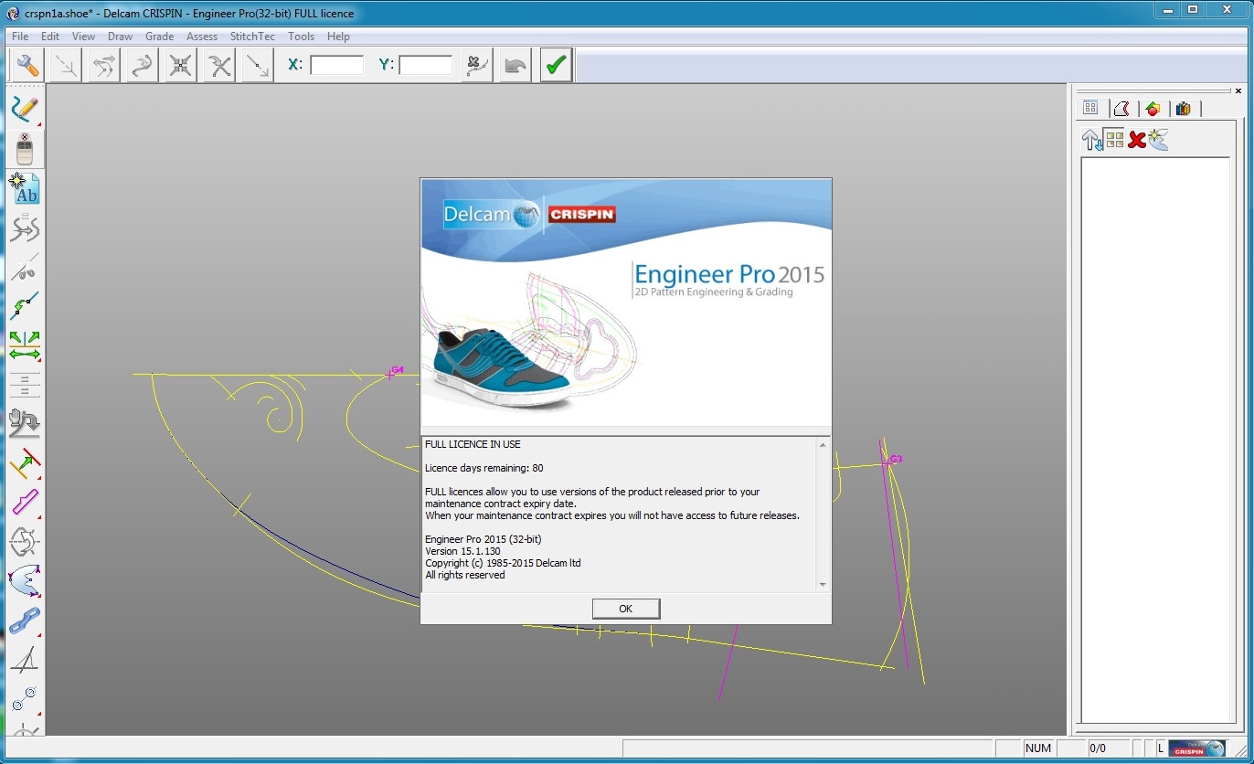1254x764 pixels.
Task: Click the X coordinate input field
Action: (336, 65)
